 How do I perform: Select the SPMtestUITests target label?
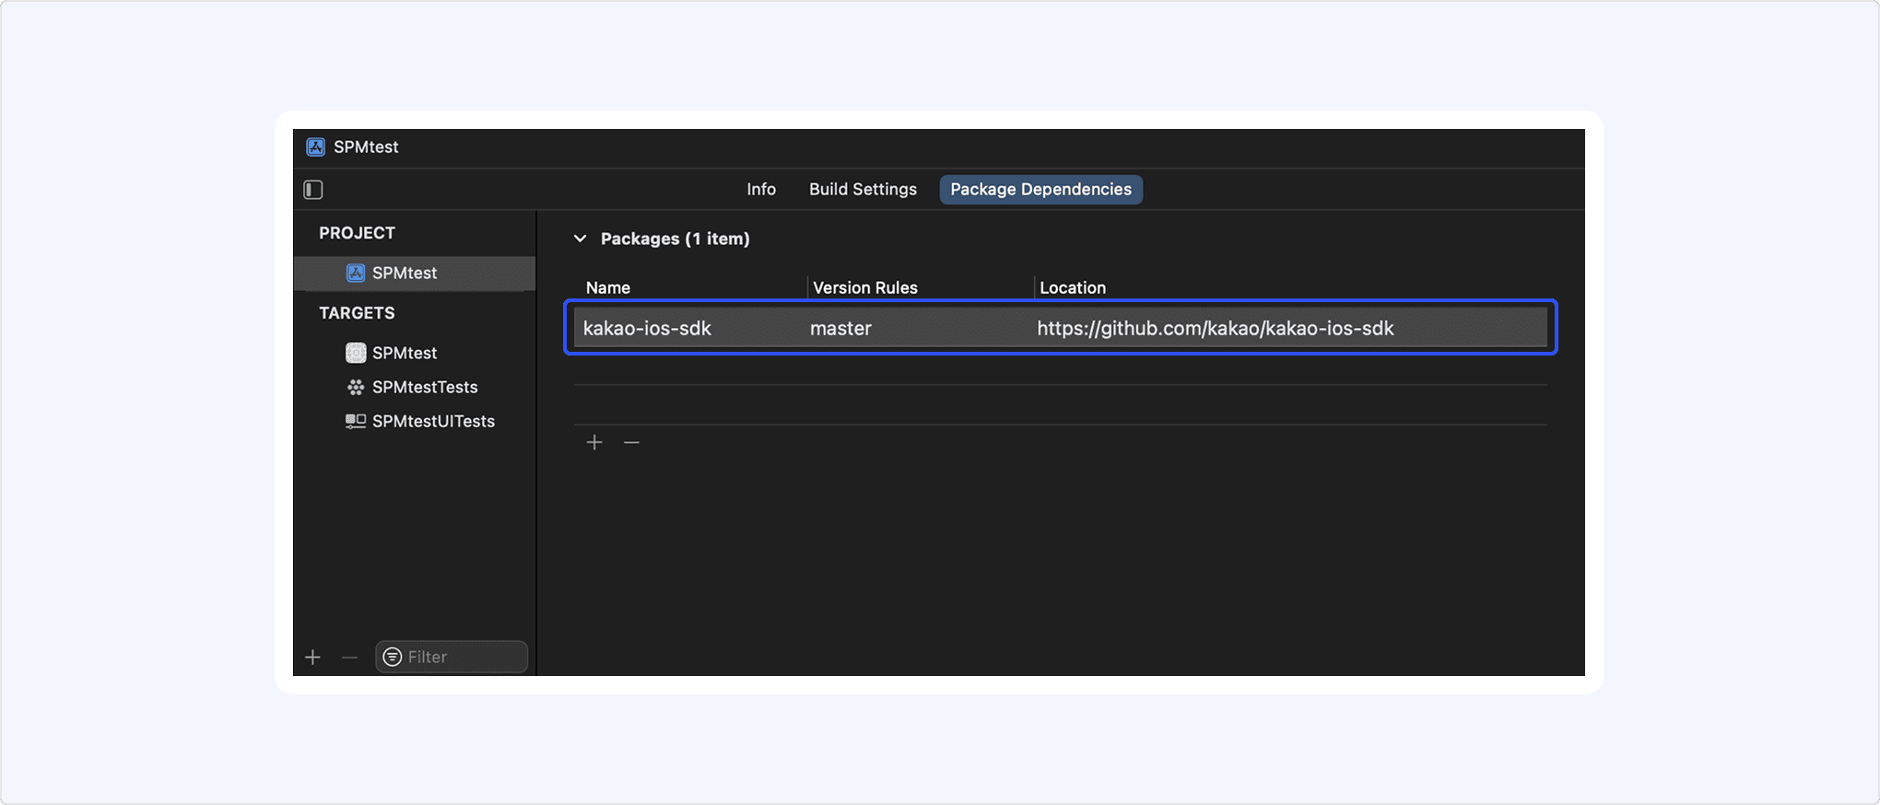point(433,422)
